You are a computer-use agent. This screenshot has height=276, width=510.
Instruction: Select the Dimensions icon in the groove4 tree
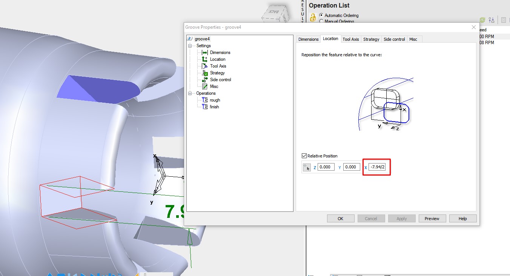(204, 52)
